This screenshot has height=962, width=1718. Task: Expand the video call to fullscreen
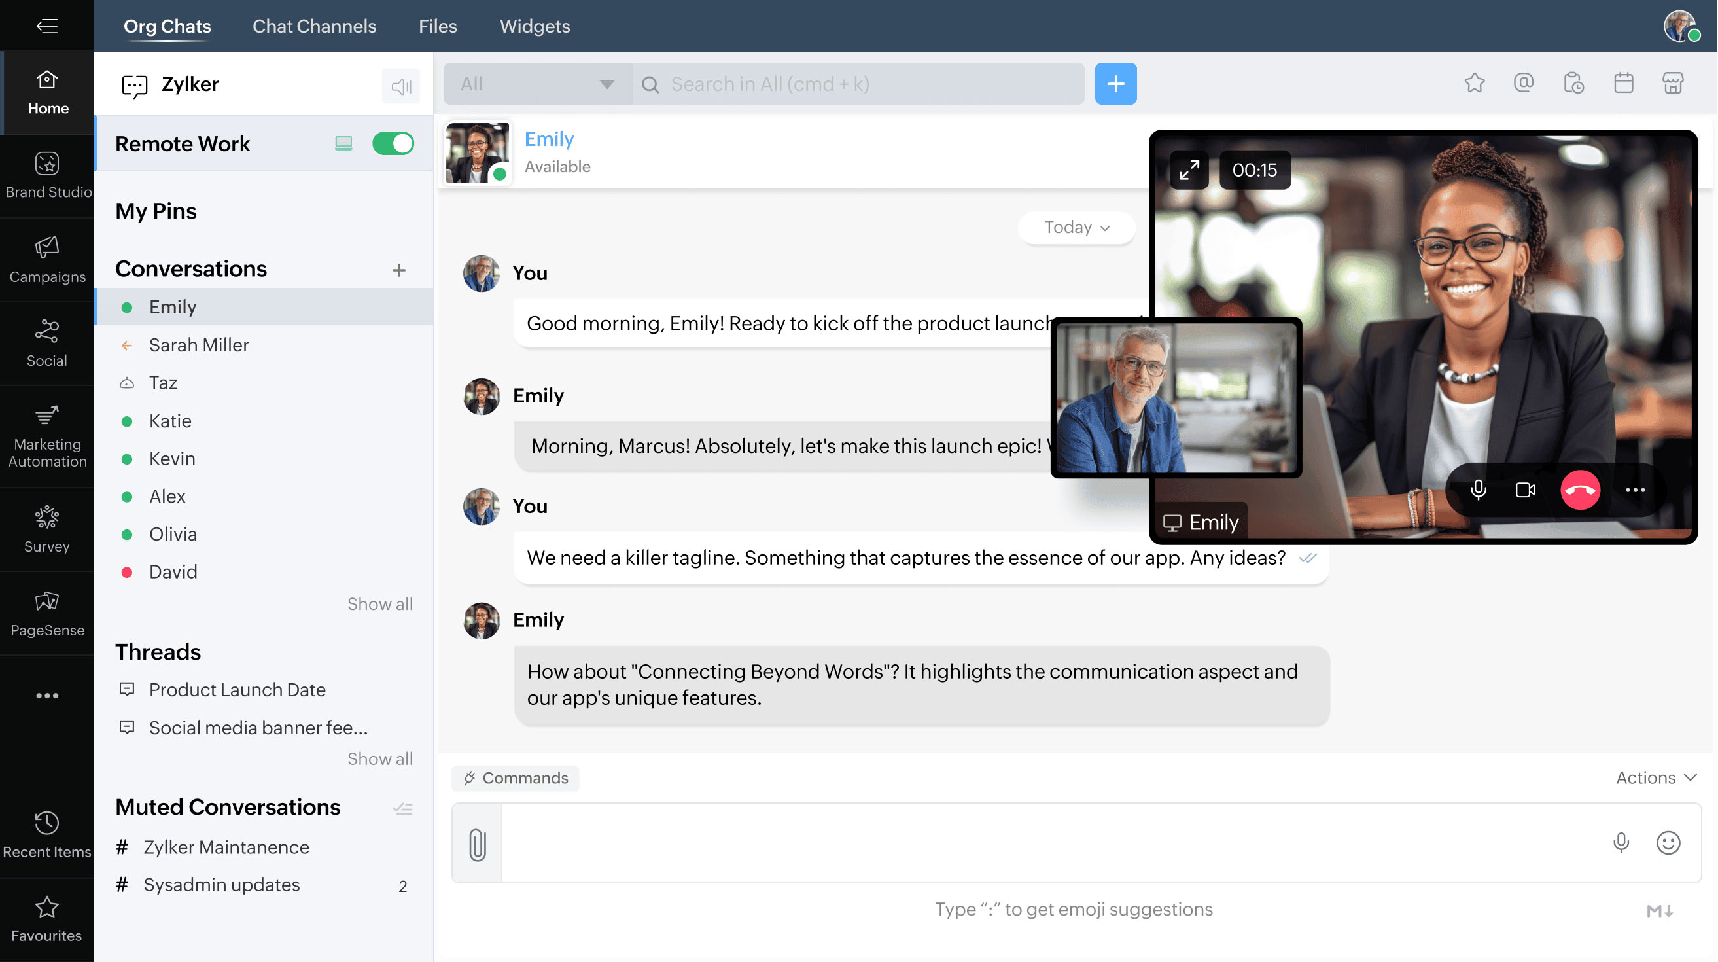click(x=1189, y=170)
